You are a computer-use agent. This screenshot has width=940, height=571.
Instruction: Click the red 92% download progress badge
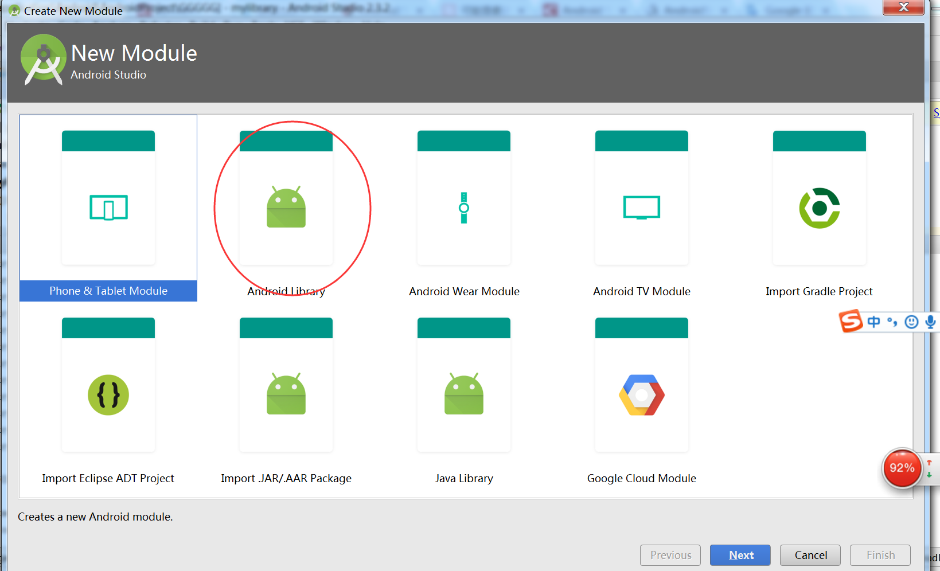(902, 468)
